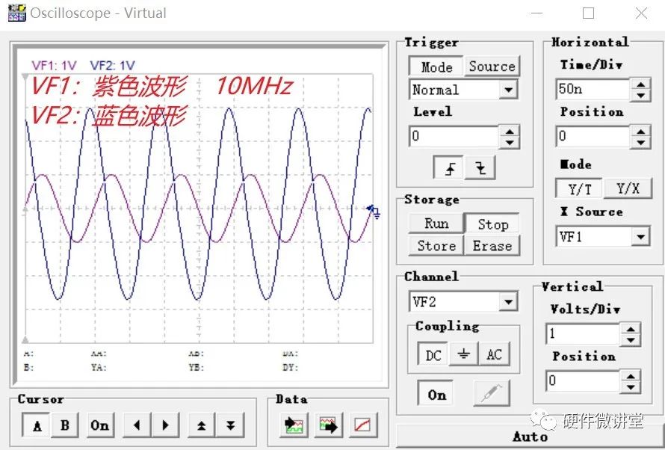
Task: Click the export data icon
Action: tap(327, 425)
